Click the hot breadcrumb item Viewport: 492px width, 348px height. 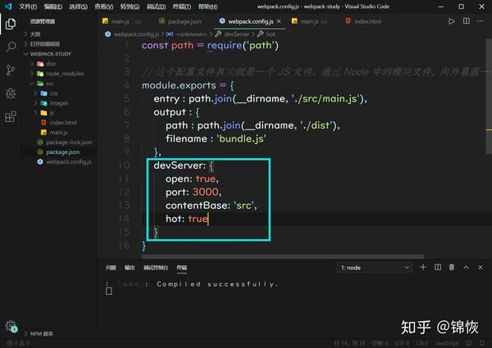266,34
